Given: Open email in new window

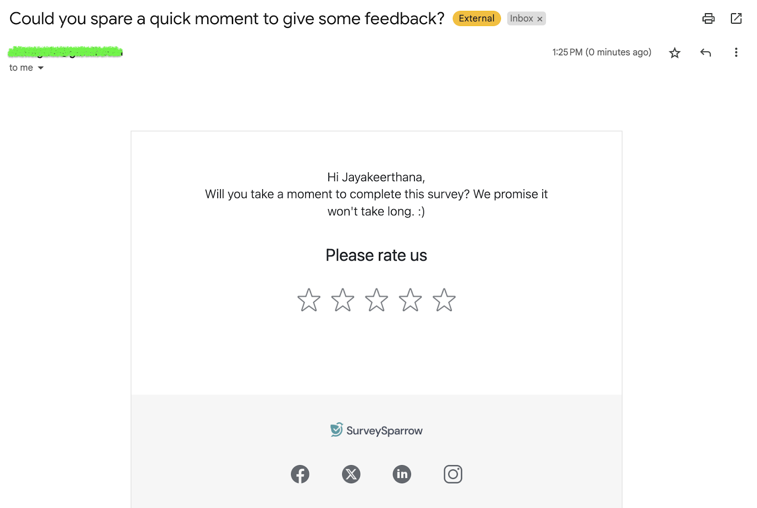Looking at the screenshot, I should pyautogui.click(x=736, y=18).
